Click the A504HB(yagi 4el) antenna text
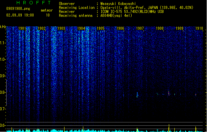 pos(116,16)
